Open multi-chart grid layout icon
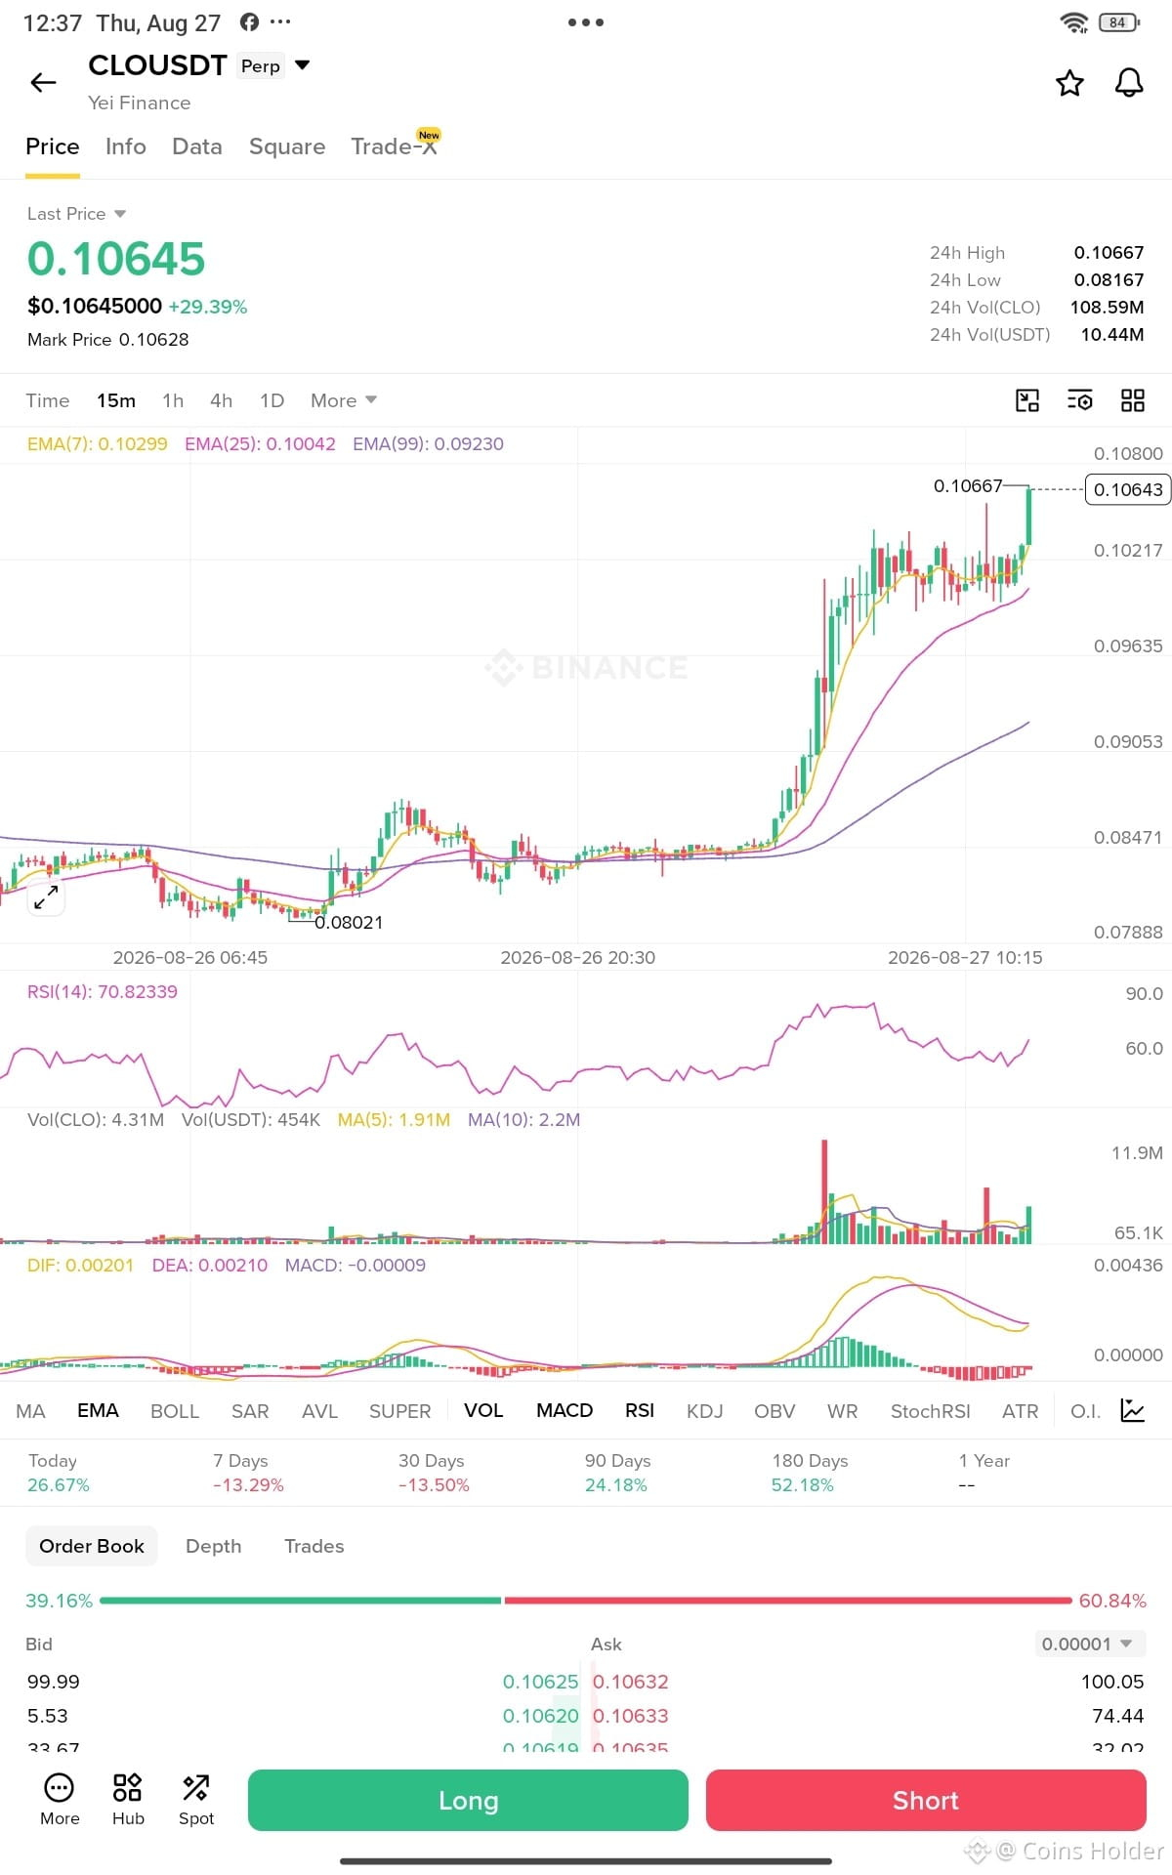This screenshot has width=1172, height=1875. point(1133,400)
